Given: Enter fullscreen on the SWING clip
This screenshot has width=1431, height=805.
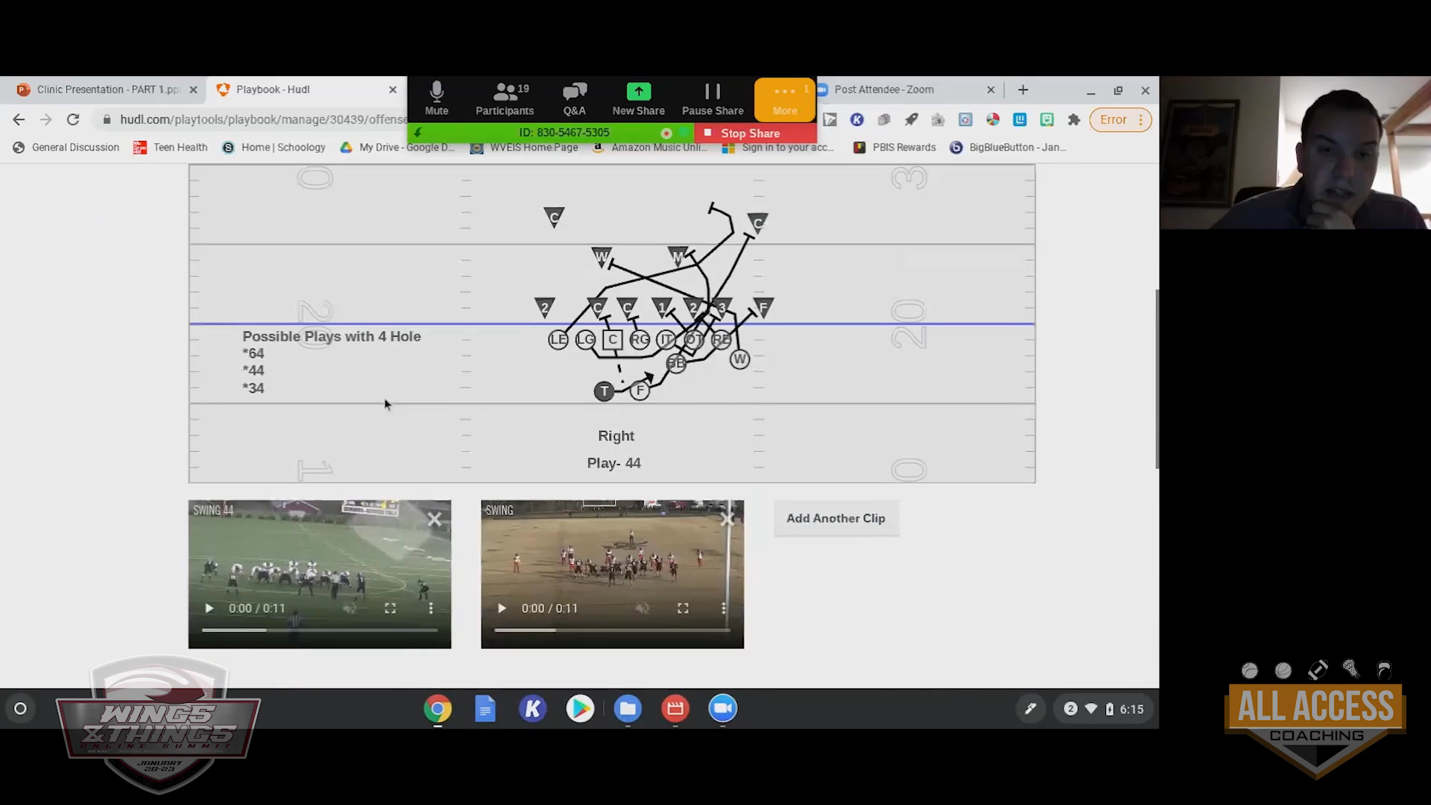Looking at the screenshot, I should pyautogui.click(x=683, y=608).
